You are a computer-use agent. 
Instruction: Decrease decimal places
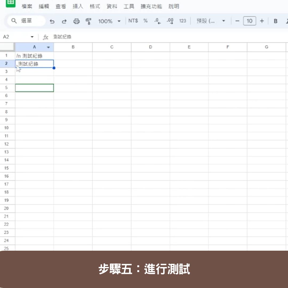[158, 21]
